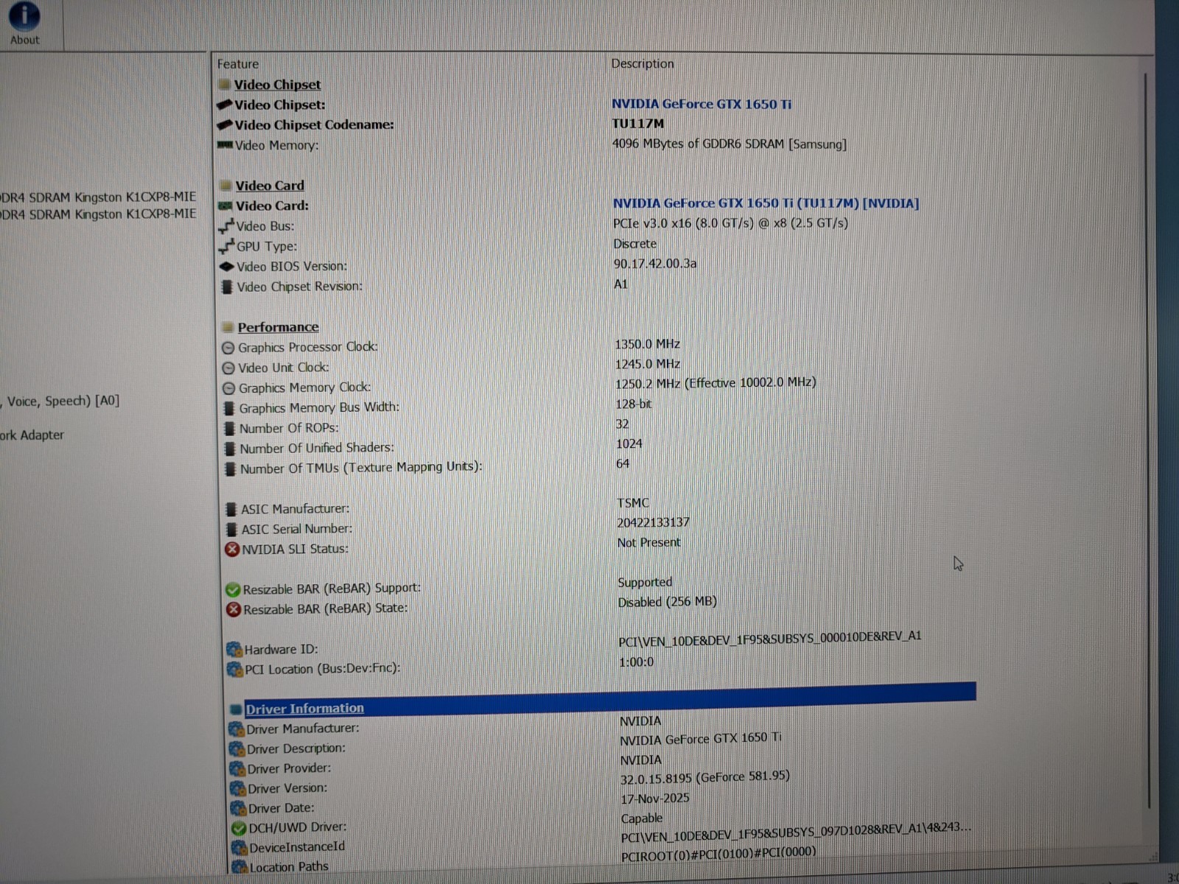Select 'PCIROOT(0)#PCI(0100)#PCI(0000)' location path value
Viewport: 1179px width, 884px height.
tap(718, 855)
